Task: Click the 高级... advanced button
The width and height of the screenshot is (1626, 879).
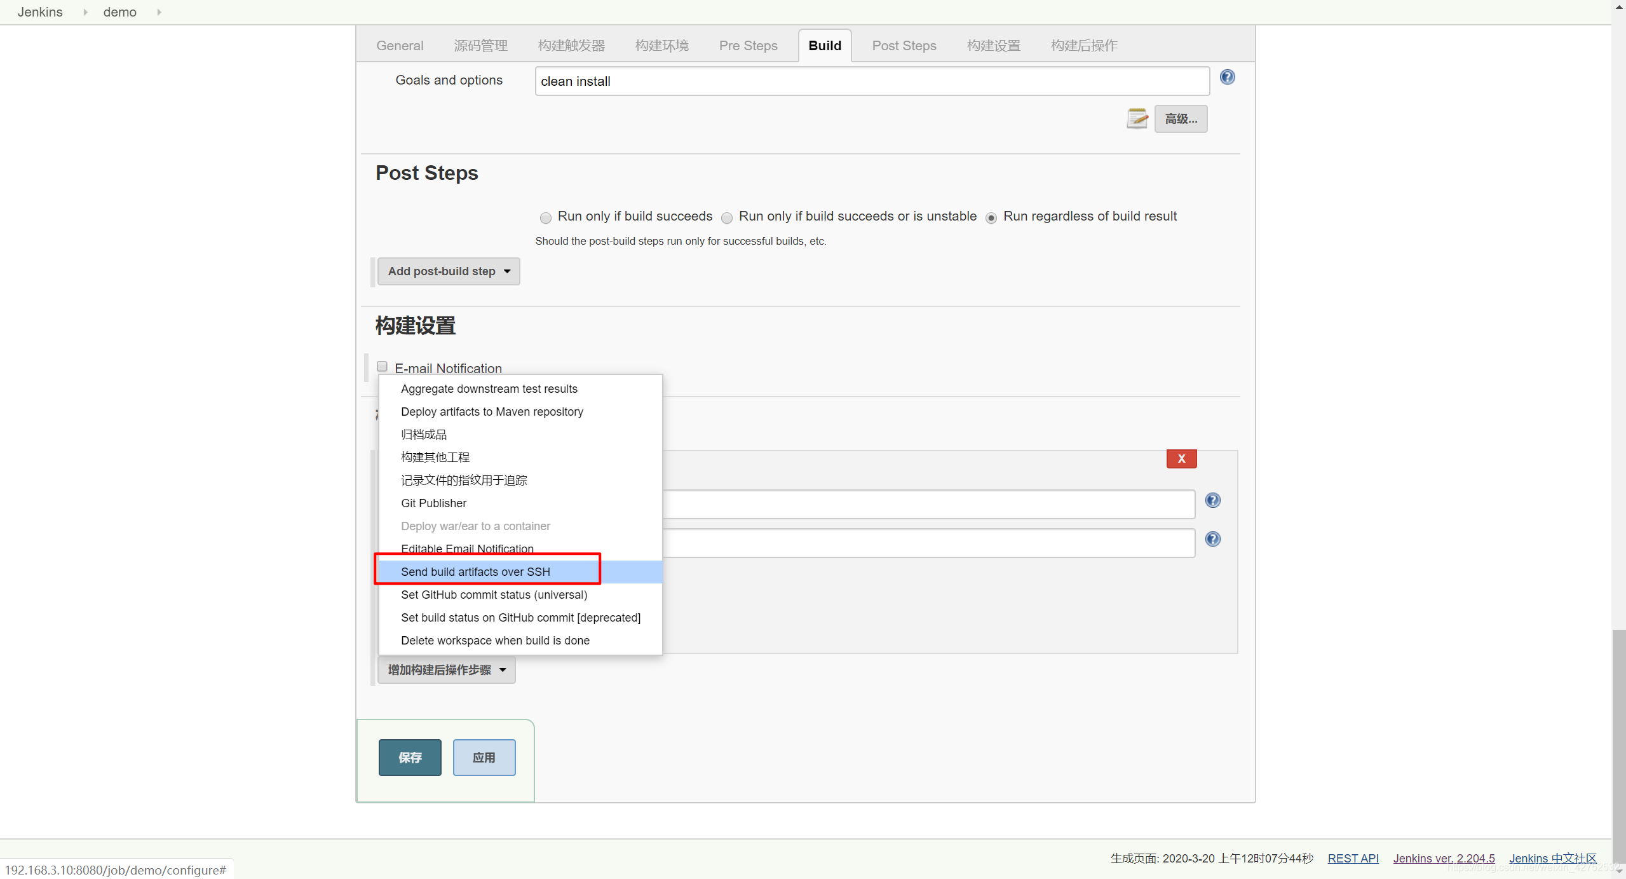Action: (x=1181, y=119)
